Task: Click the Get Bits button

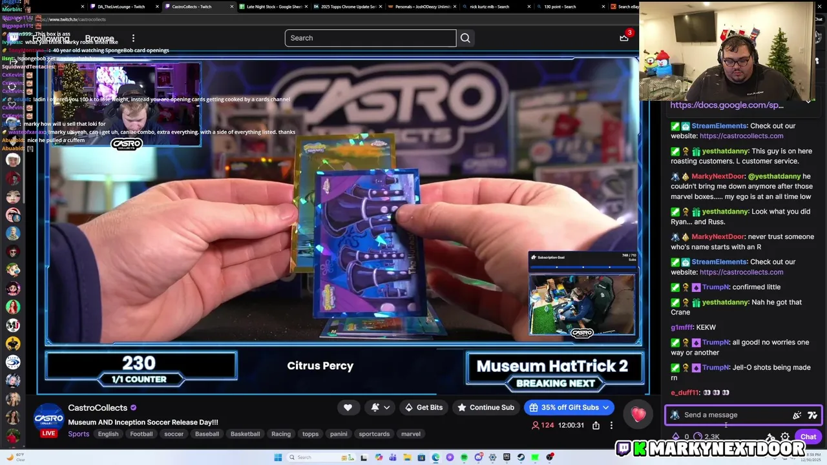Action: (x=424, y=408)
